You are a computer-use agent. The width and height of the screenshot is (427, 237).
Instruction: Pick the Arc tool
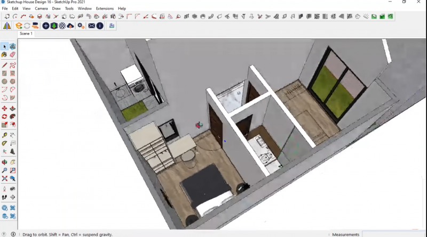point(4,89)
